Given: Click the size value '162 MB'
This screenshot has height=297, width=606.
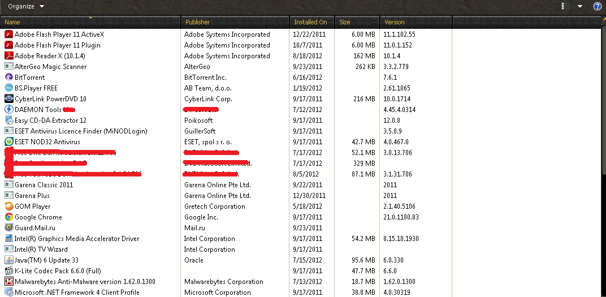Looking at the screenshot, I should coord(364,55).
